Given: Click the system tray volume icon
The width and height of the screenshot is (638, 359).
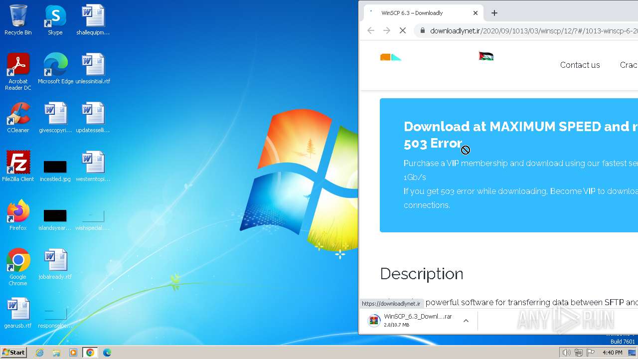Looking at the screenshot, I should point(566,353).
